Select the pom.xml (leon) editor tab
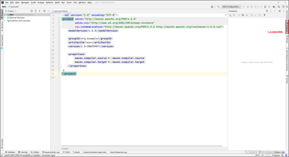The width and height of the screenshot is (289, 157). [61, 11]
